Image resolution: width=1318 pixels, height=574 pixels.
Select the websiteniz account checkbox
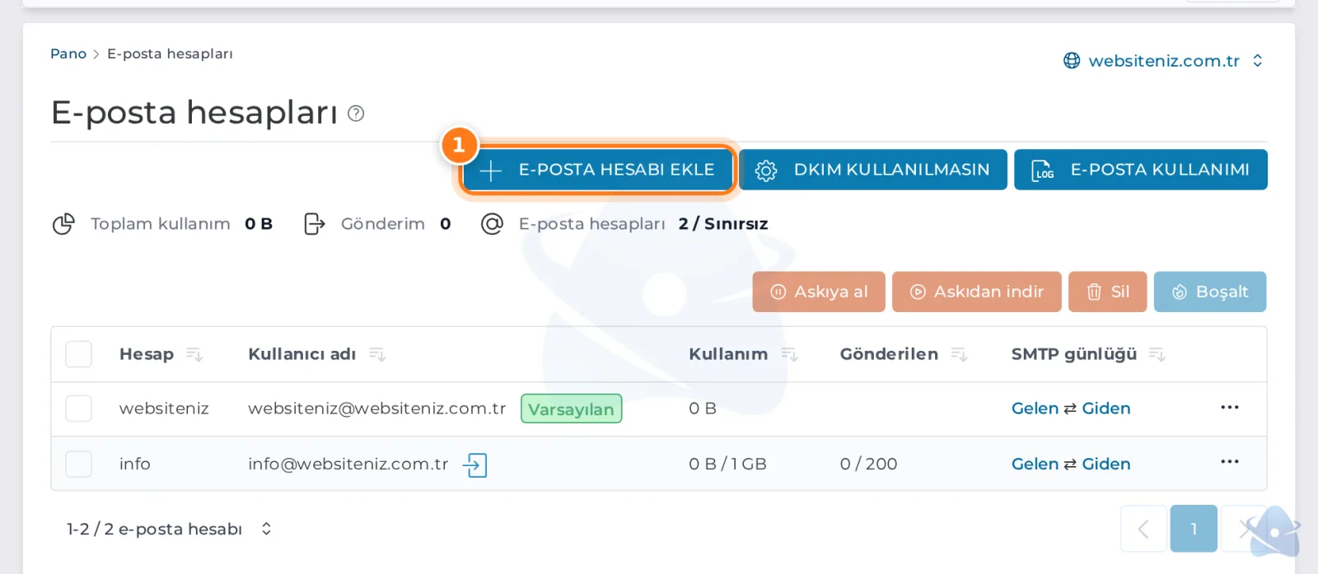point(79,408)
